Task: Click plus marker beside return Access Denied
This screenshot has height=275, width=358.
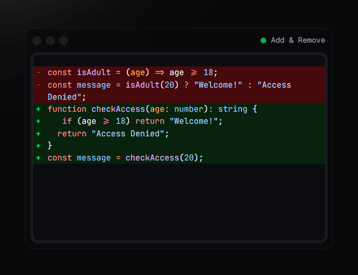Action: tap(39, 134)
